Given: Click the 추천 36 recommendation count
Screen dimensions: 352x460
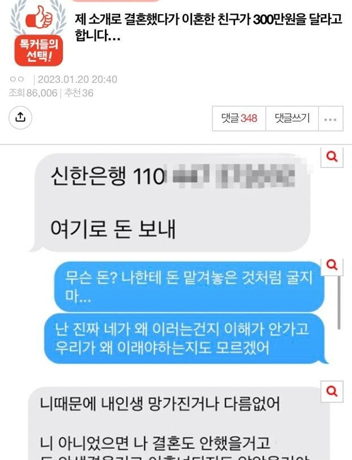Looking at the screenshot, I should coord(79,93).
